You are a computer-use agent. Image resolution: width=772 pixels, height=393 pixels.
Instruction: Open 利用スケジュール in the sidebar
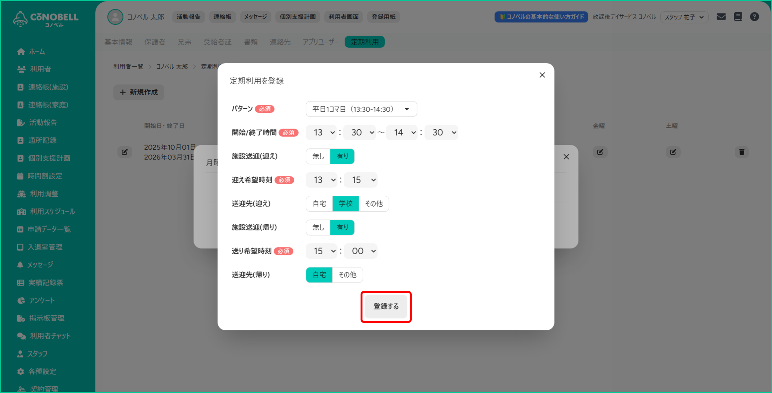[52, 211]
